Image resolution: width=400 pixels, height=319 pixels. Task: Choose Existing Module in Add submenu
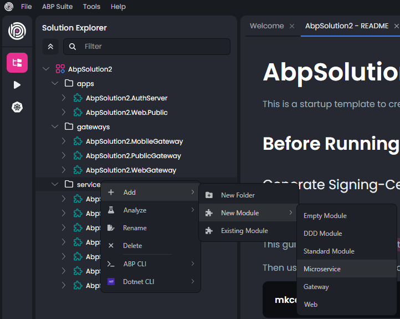244,231
